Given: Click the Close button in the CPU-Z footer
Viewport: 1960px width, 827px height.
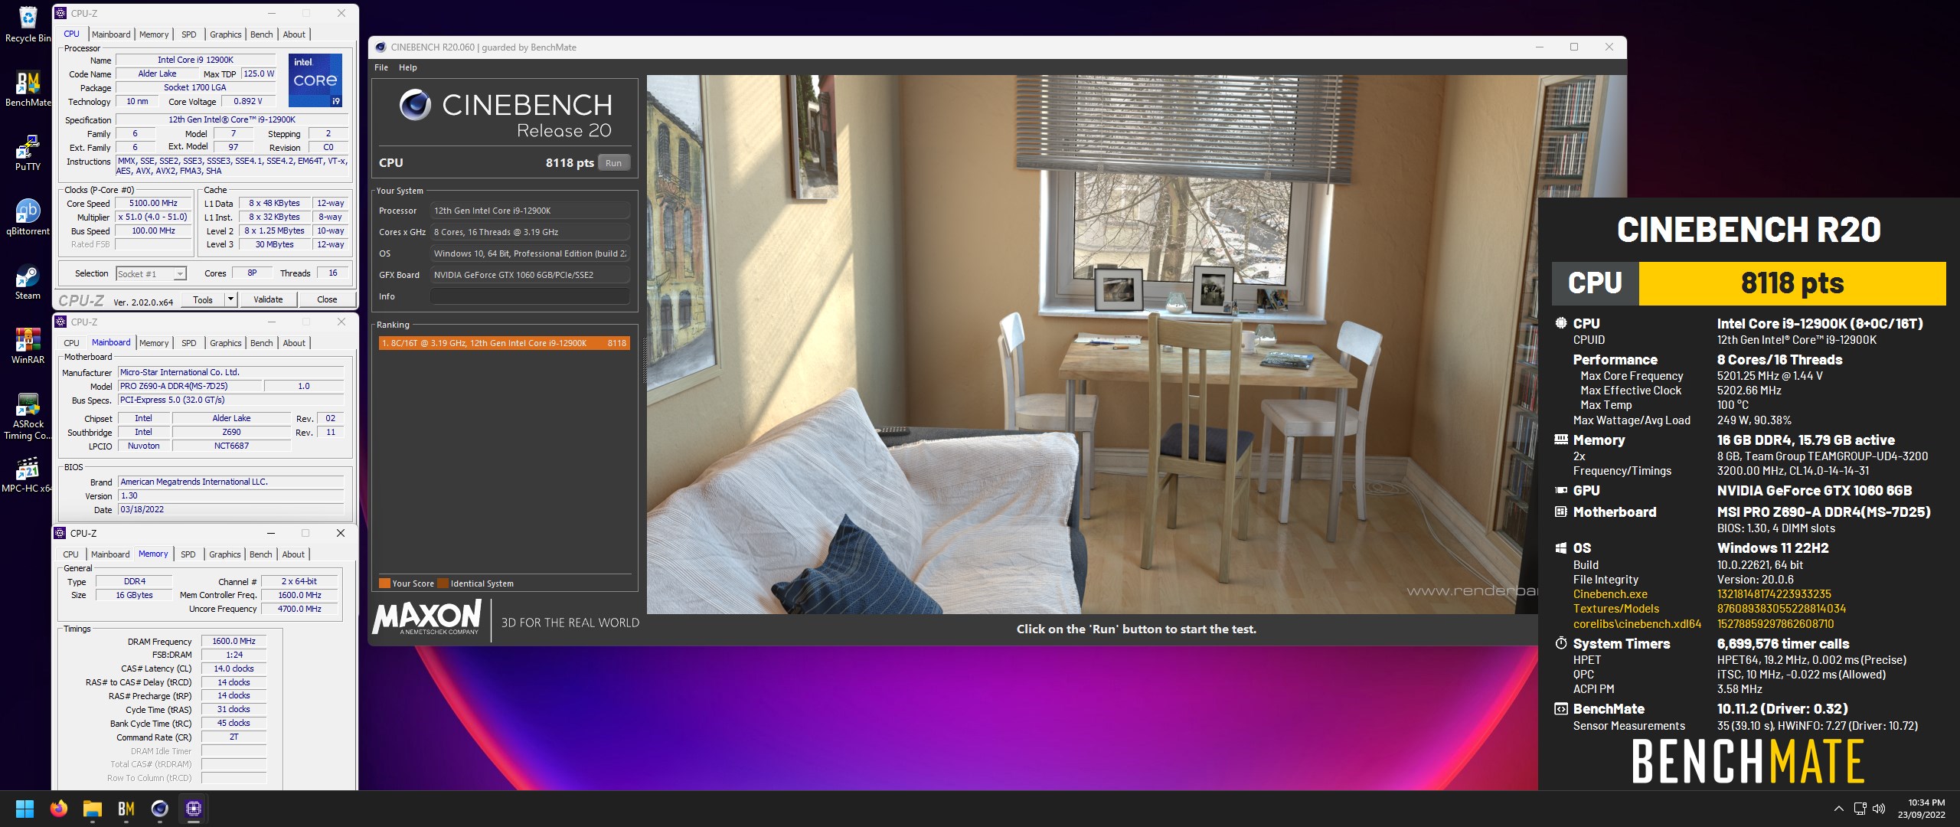Looking at the screenshot, I should click(x=327, y=299).
